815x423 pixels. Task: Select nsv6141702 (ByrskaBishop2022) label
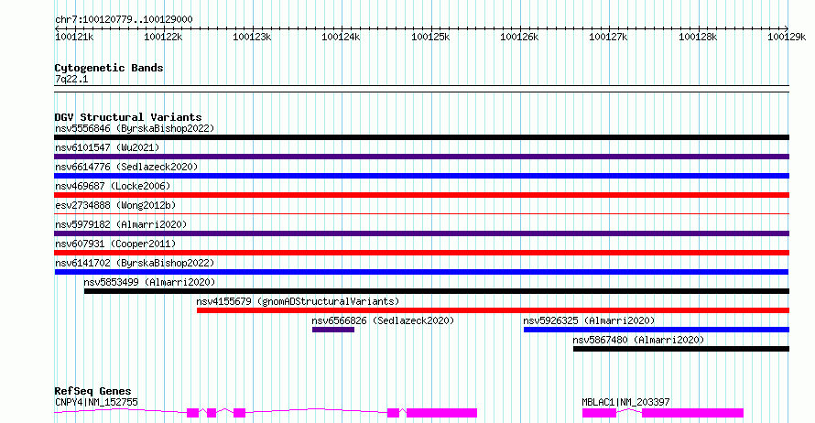point(135,263)
